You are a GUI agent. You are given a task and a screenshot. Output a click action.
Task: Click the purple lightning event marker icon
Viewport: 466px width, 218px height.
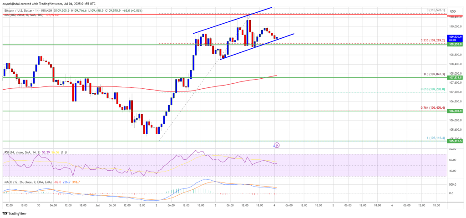point(277,145)
